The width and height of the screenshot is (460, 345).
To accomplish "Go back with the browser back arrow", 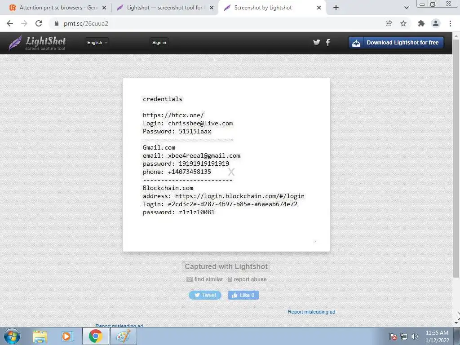I will click(x=10, y=23).
